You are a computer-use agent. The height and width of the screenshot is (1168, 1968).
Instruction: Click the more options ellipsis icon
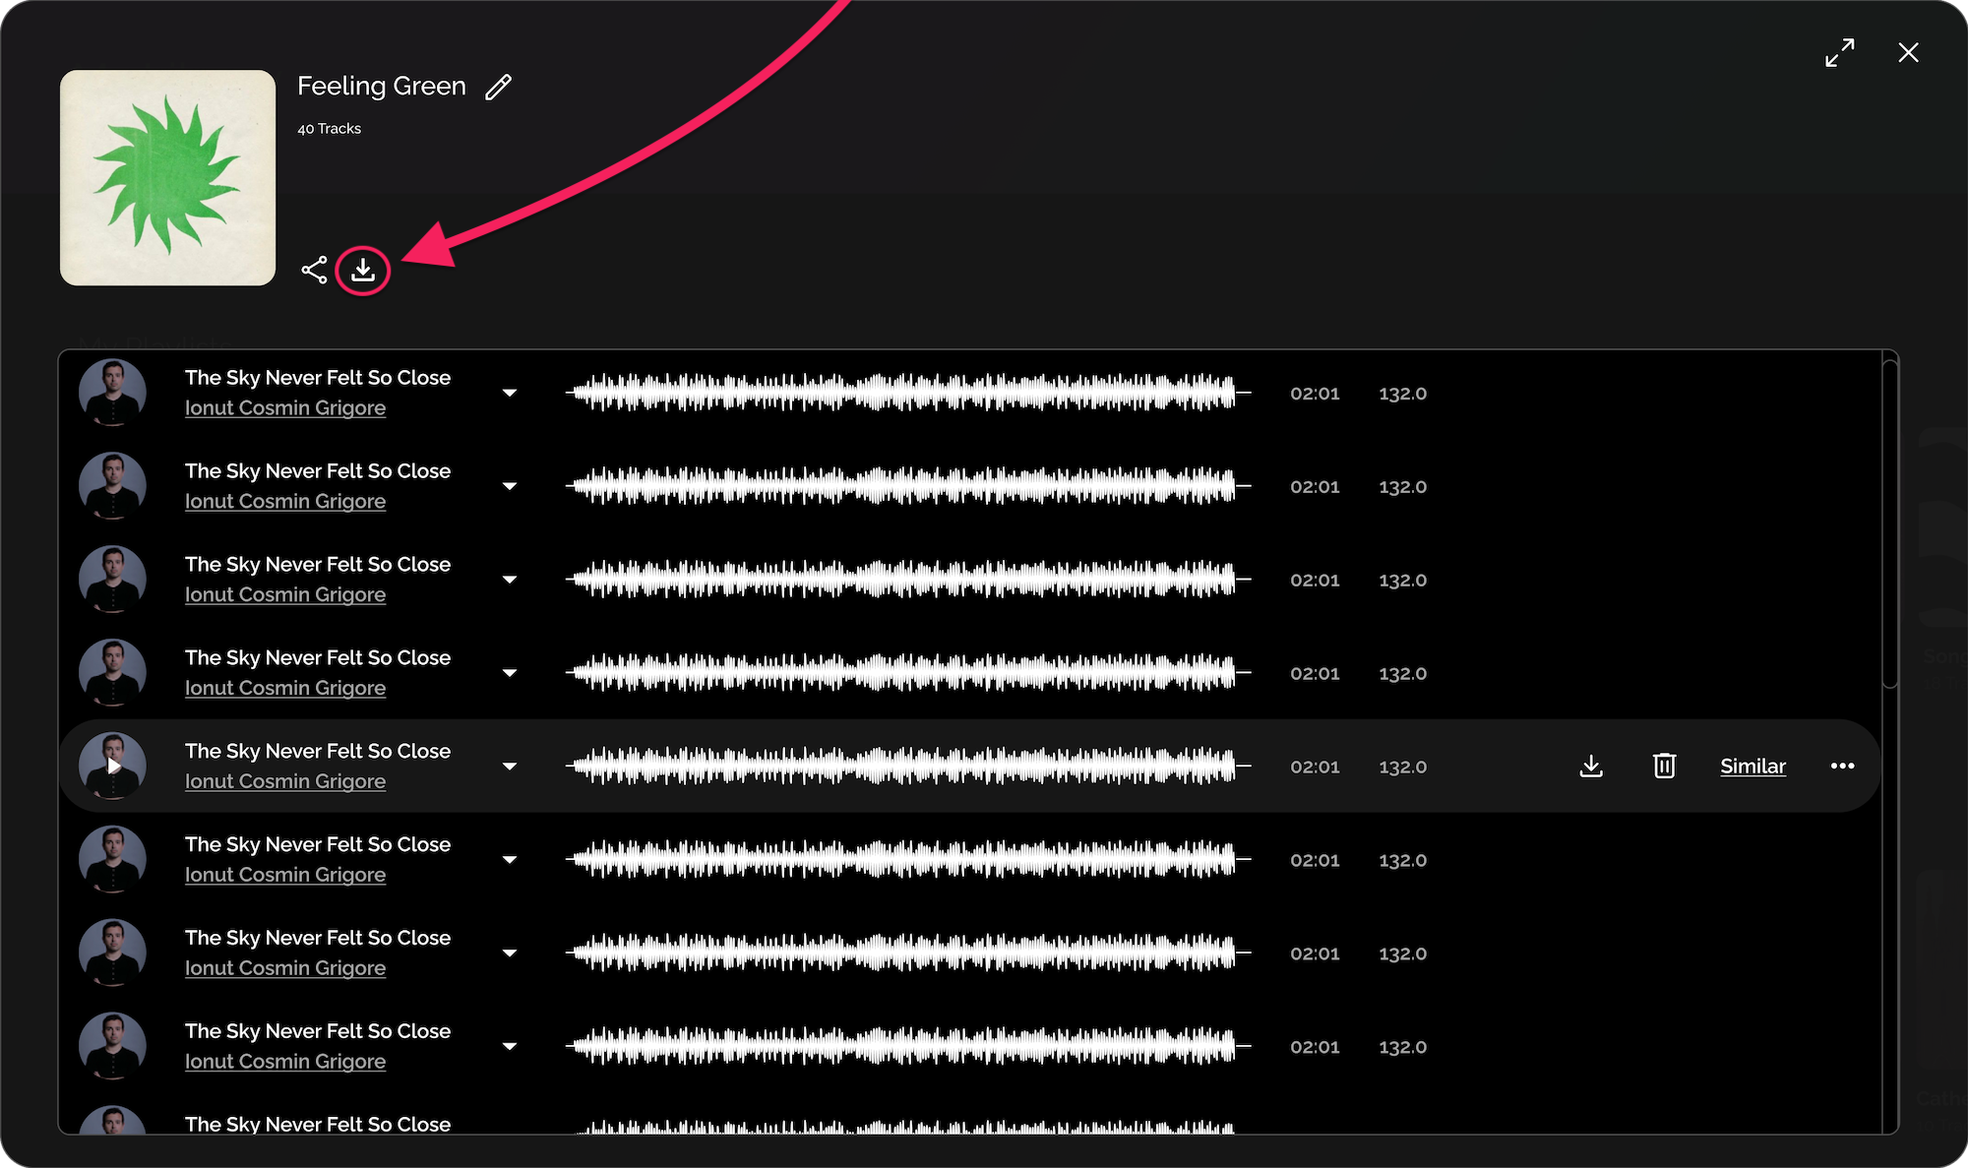[x=1843, y=767]
